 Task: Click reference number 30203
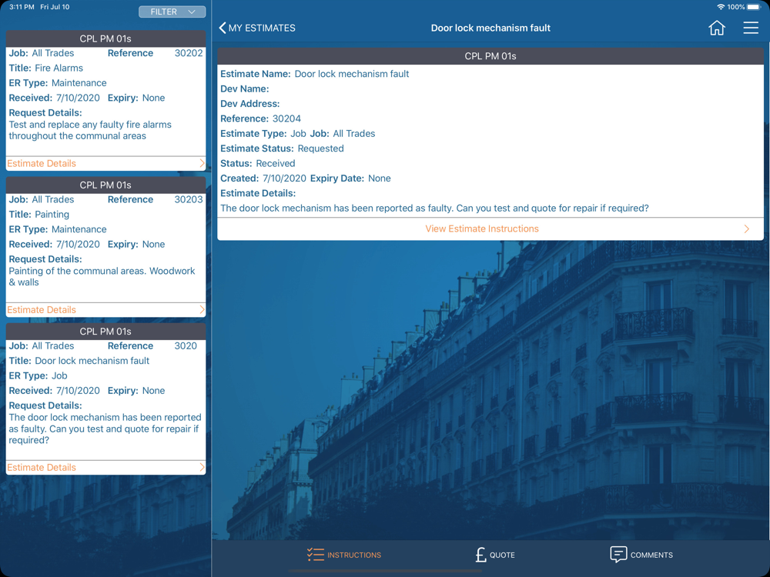pos(189,199)
